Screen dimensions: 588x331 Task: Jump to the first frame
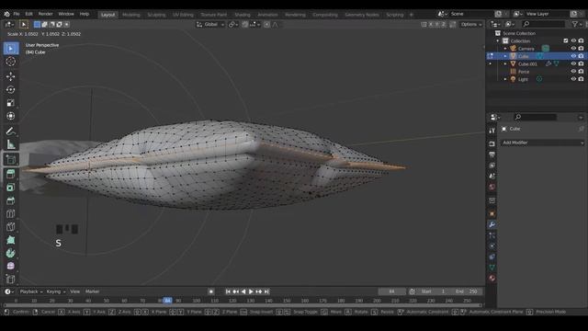tap(228, 291)
